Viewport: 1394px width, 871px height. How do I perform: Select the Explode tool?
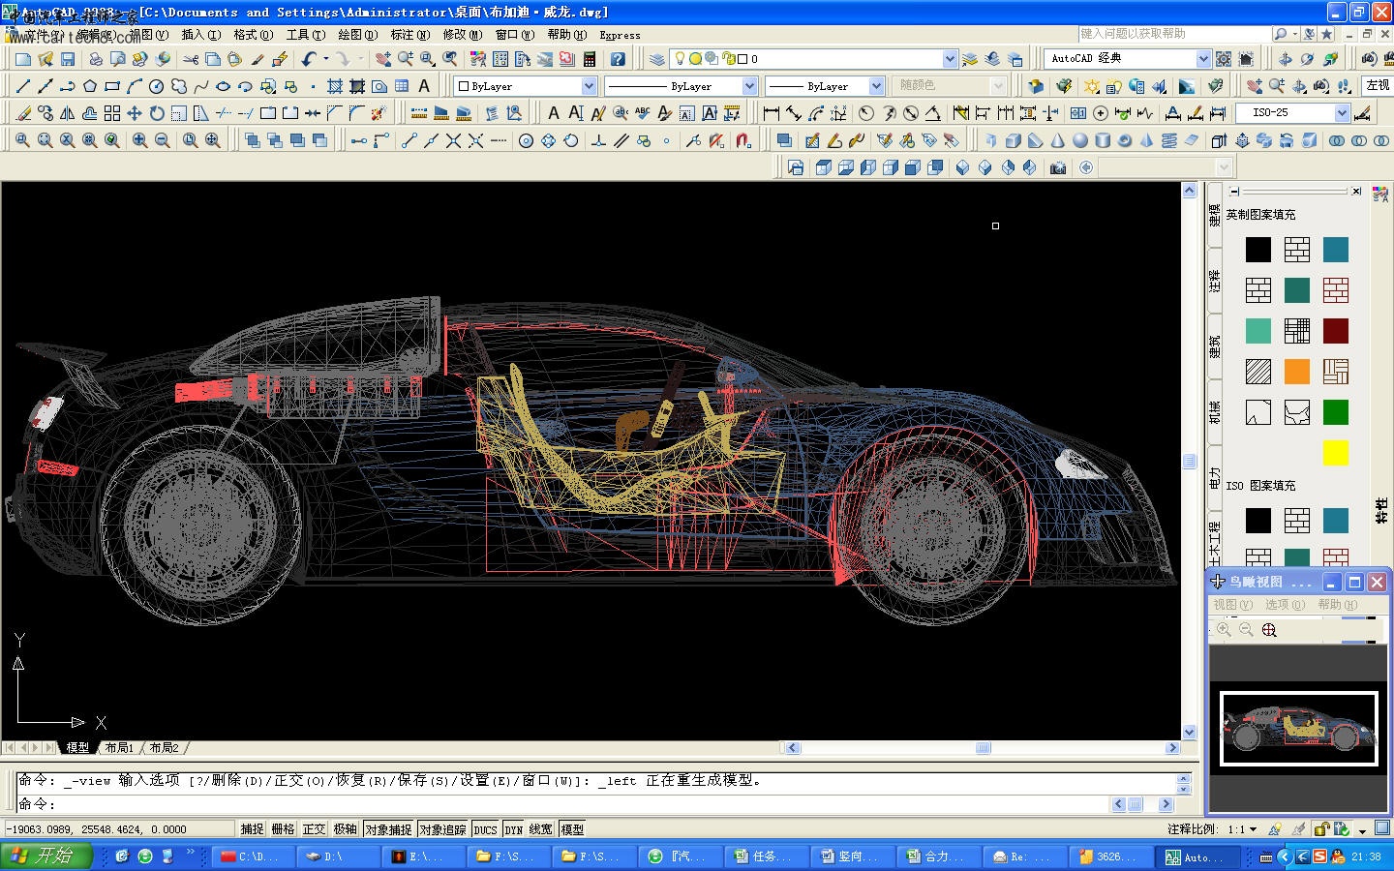379,113
